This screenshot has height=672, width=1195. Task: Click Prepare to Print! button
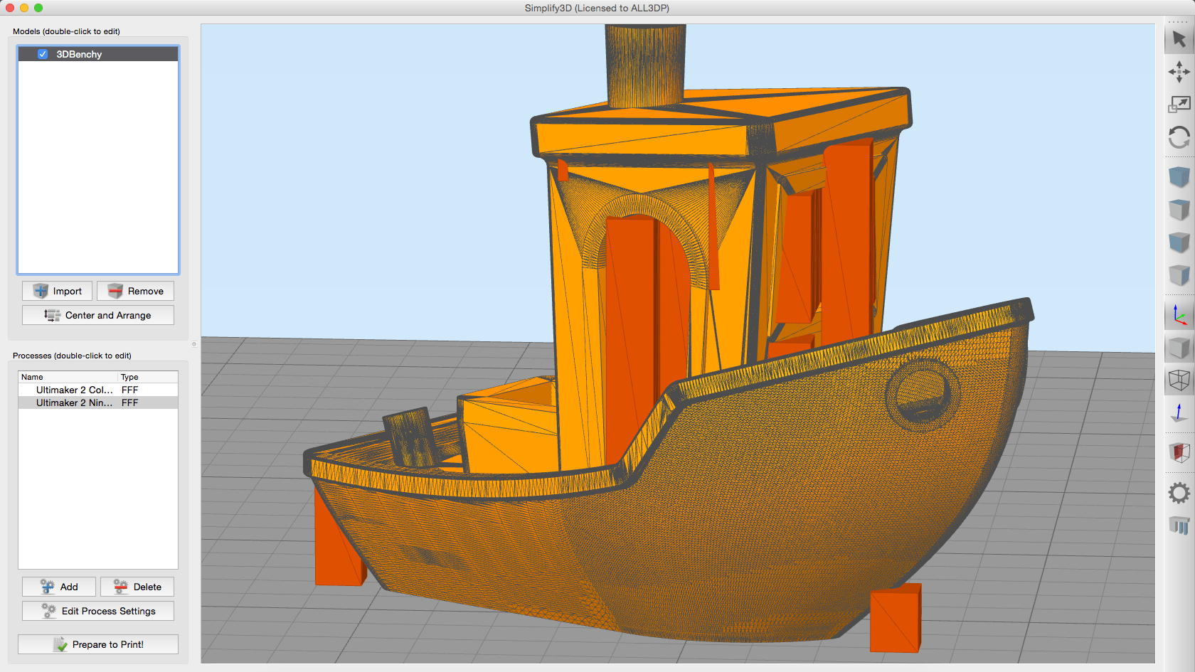coord(98,644)
